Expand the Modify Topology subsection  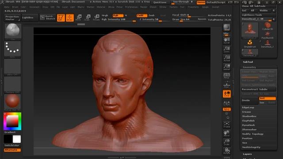pyautogui.click(x=252, y=134)
